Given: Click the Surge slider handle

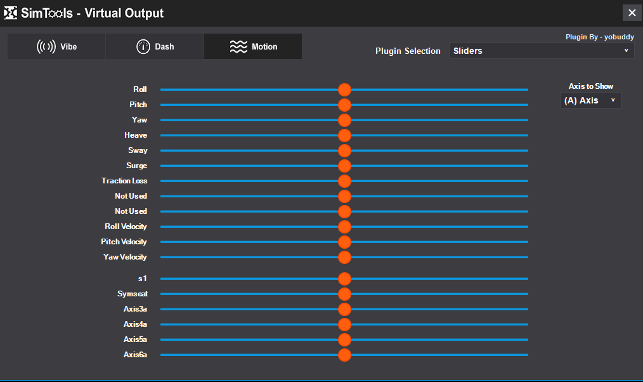Looking at the screenshot, I should [x=344, y=166].
